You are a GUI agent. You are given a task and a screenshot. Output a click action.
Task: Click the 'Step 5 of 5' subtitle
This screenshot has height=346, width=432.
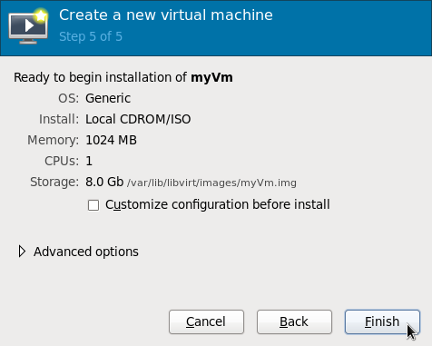(91, 36)
